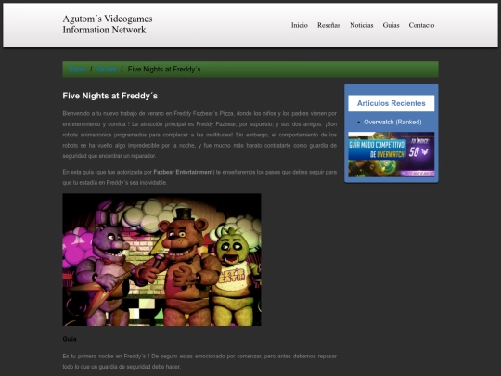This screenshot has height=376, width=501.
Task: Click the Freddy Fazbear animatronics stage image
Action: point(161,260)
